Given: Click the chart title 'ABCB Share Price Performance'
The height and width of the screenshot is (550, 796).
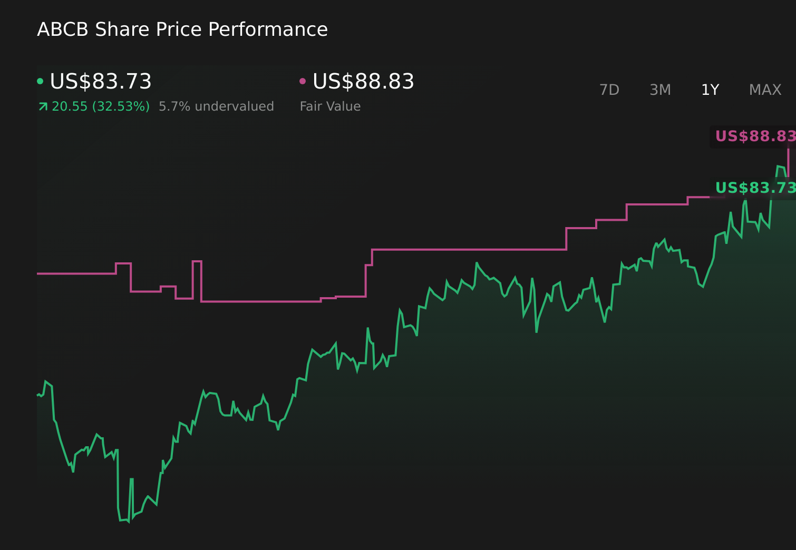Looking at the screenshot, I should 183,30.
